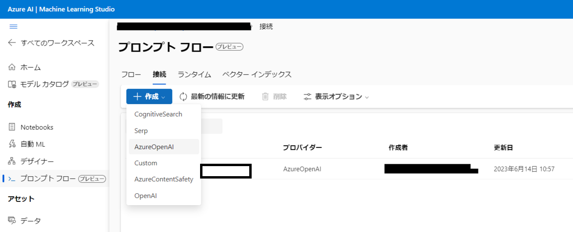The width and height of the screenshot is (573, 232).
Task: Click the デザイナー hierarchy icon
Action: 12,161
